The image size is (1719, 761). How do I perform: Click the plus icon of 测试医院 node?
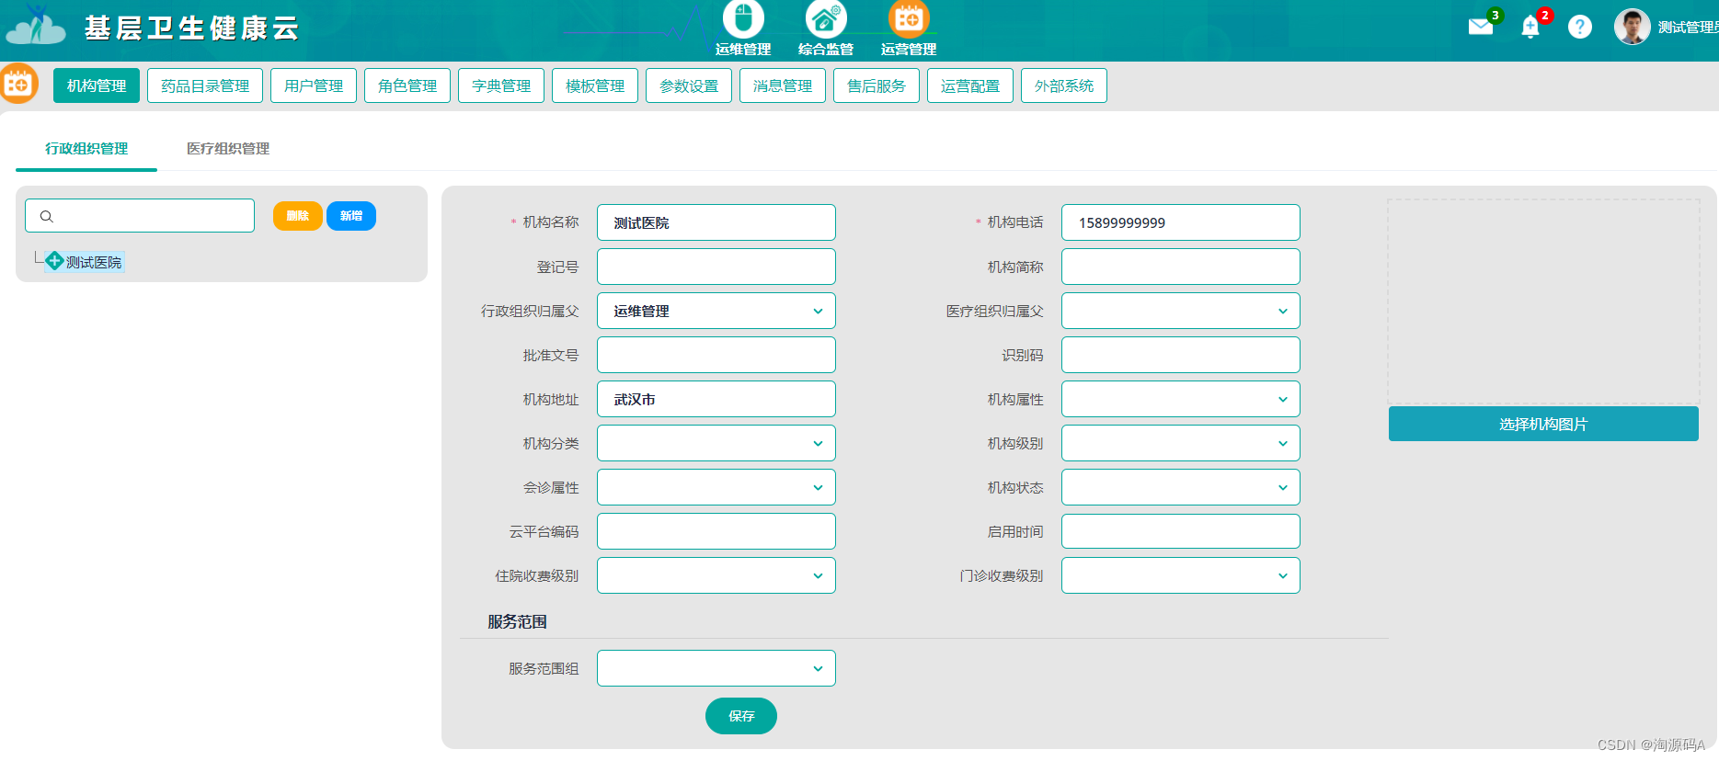pyautogui.click(x=54, y=261)
